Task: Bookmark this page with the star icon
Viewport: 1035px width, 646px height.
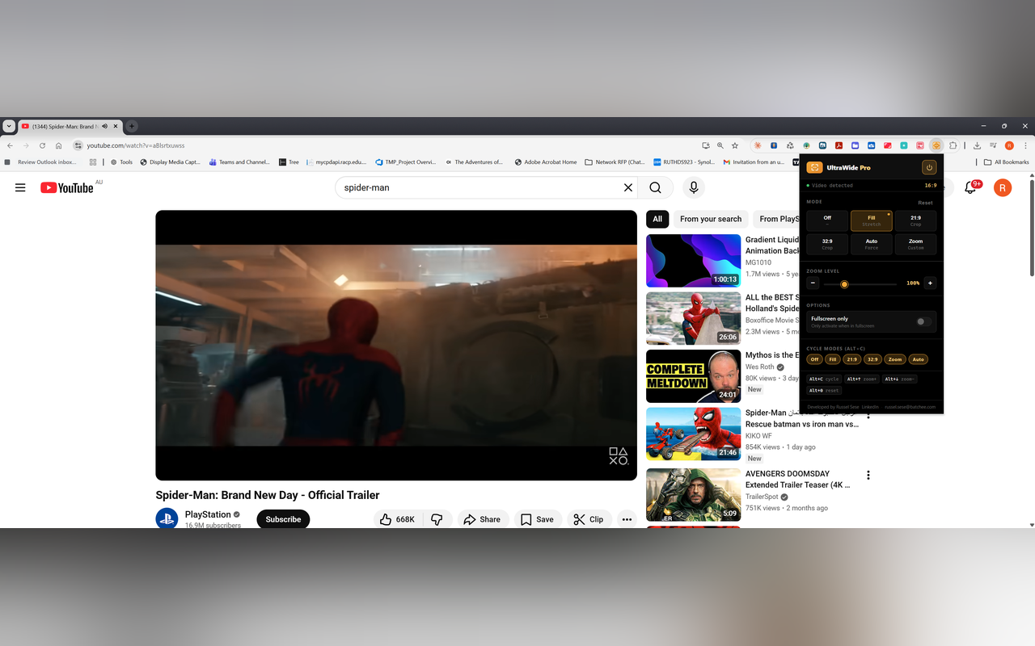Action: pyautogui.click(x=734, y=145)
